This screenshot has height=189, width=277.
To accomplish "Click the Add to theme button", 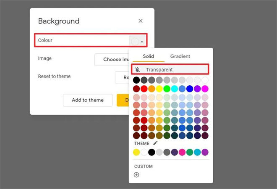I will pos(88,100).
